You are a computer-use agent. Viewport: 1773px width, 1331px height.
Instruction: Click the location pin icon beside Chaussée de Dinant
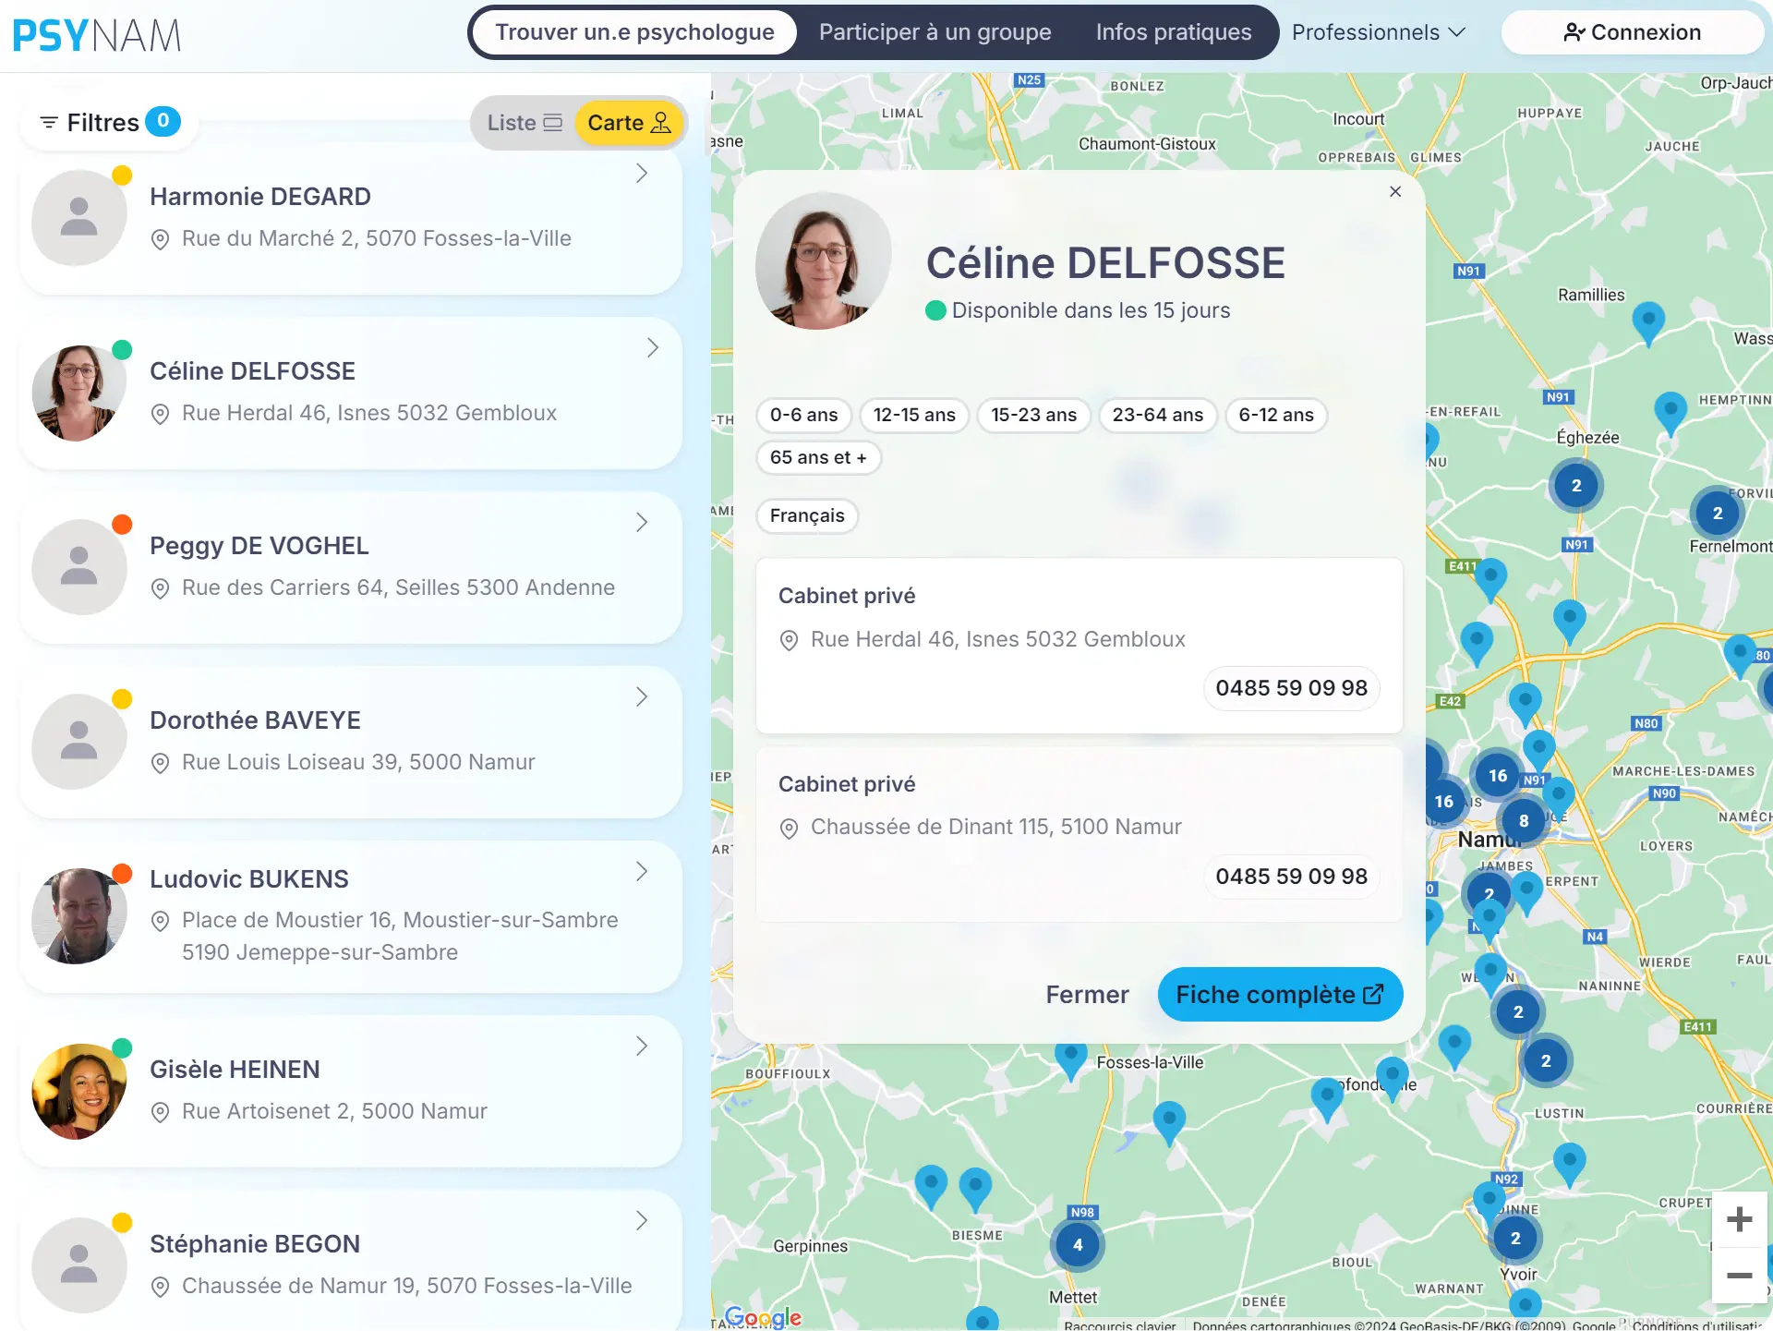(x=789, y=829)
